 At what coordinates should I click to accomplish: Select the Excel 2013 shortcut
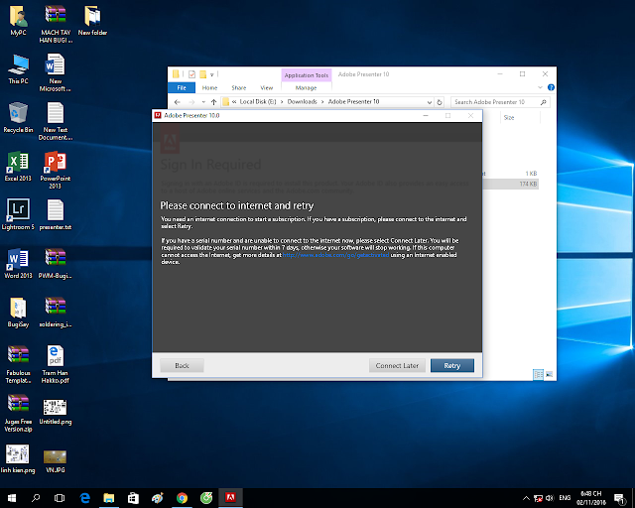(18, 167)
